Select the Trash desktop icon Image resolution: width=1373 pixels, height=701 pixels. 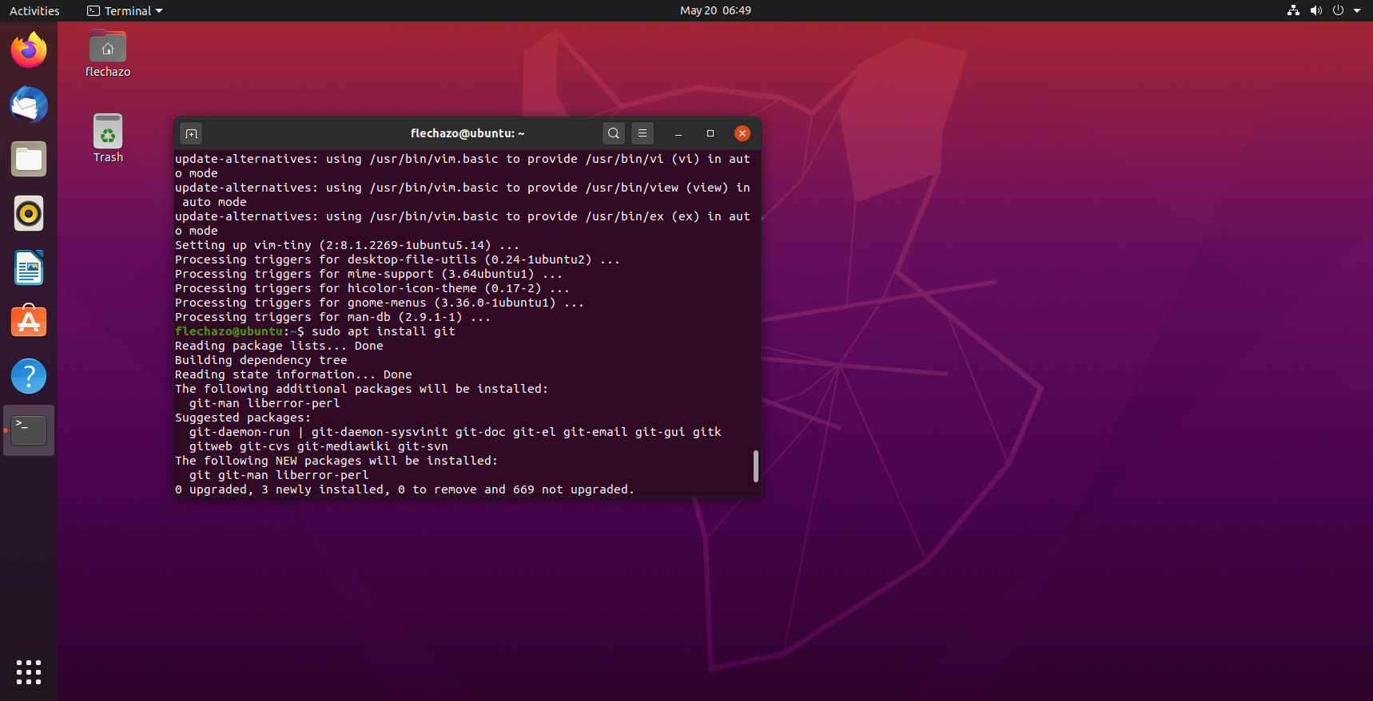click(x=108, y=133)
